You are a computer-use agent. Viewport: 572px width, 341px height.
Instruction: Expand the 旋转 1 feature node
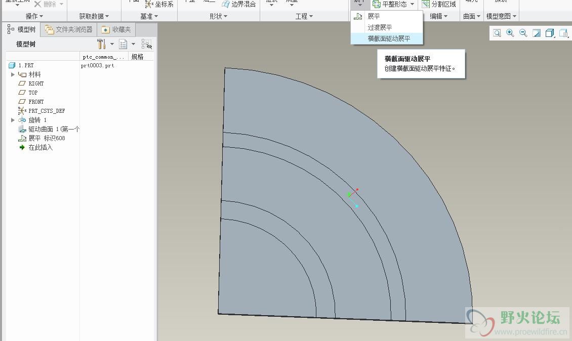pyautogui.click(x=13, y=120)
